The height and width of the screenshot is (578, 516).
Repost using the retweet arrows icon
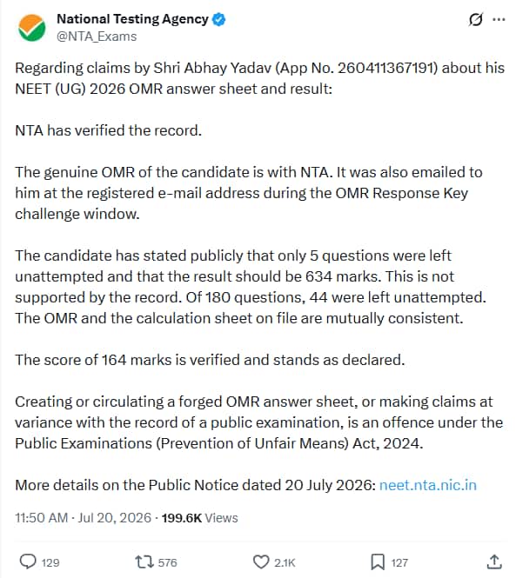click(144, 561)
